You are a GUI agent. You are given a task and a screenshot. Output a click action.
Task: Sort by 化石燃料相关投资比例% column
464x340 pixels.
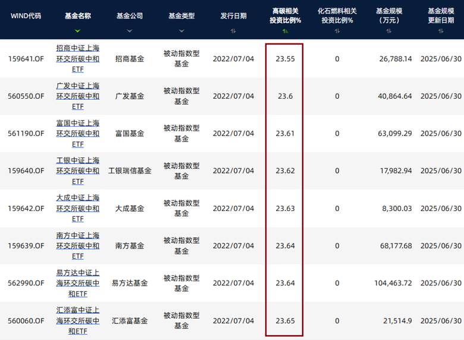[x=337, y=31]
